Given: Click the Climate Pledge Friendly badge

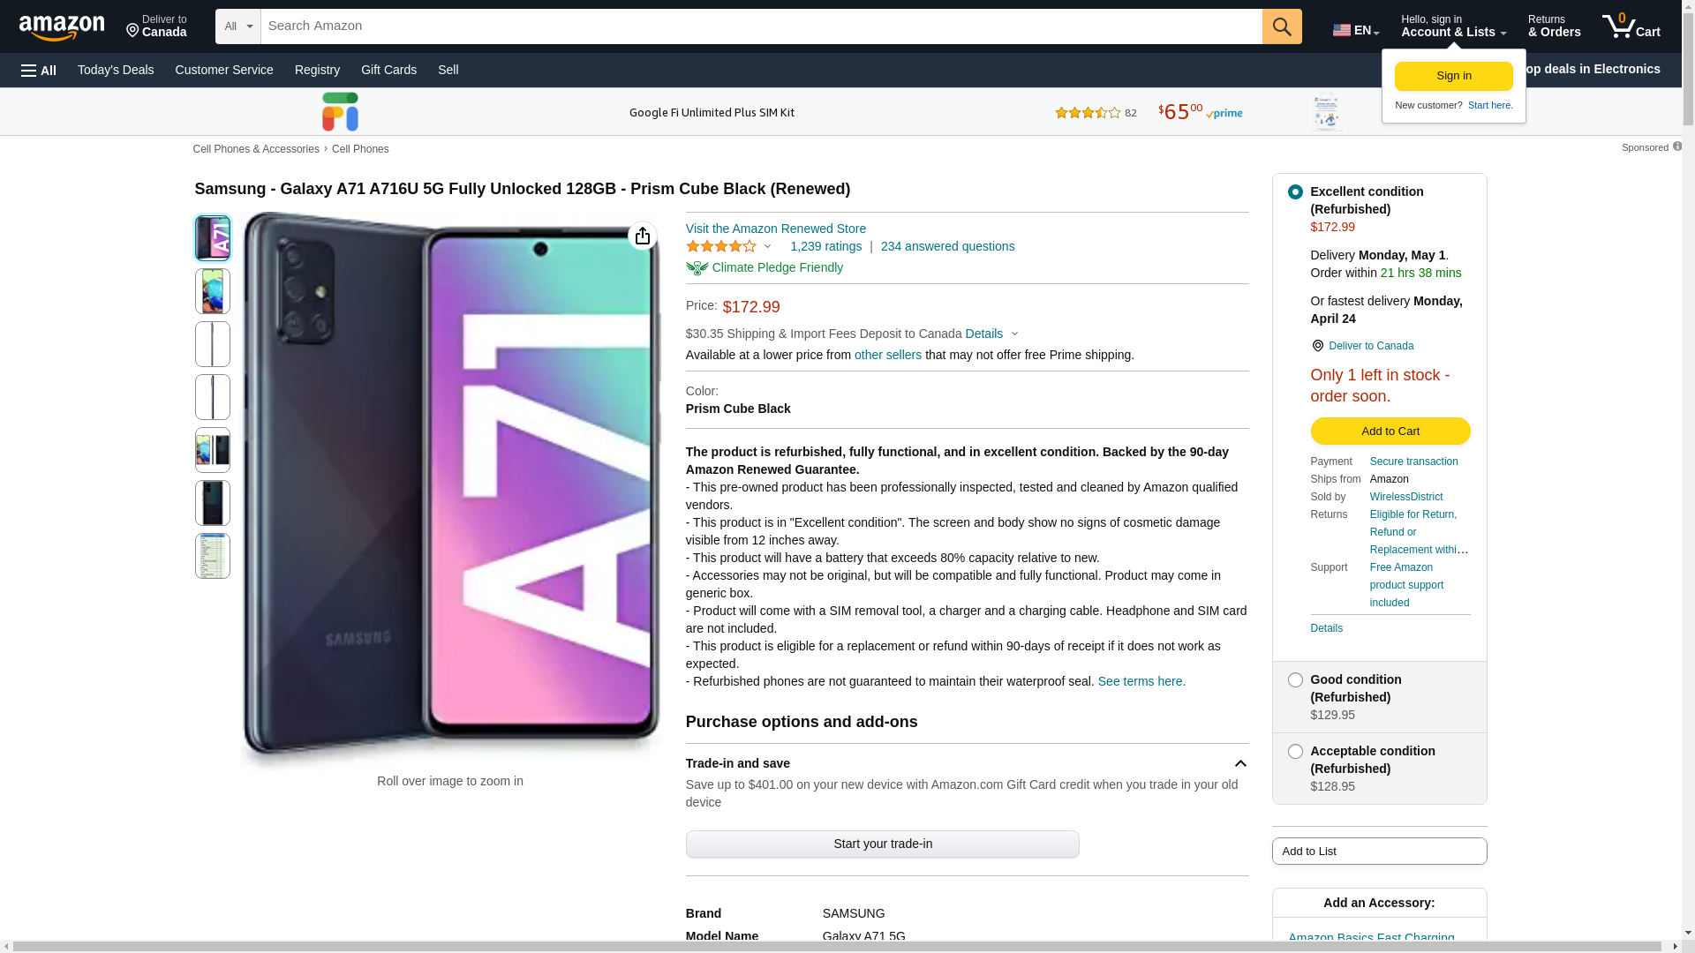Looking at the screenshot, I should click(x=765, y=267).
